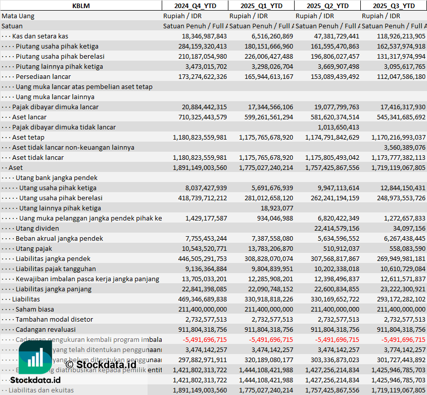Click the 2025_Q2_YTD column header
The height and width of the screenshot is (395, 427).
(327, 6)
